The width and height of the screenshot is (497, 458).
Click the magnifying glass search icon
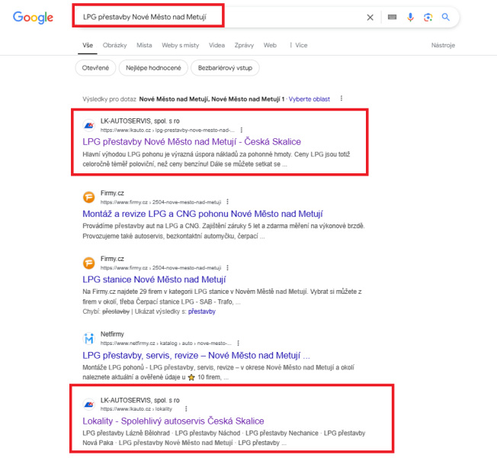click(446, 17)
